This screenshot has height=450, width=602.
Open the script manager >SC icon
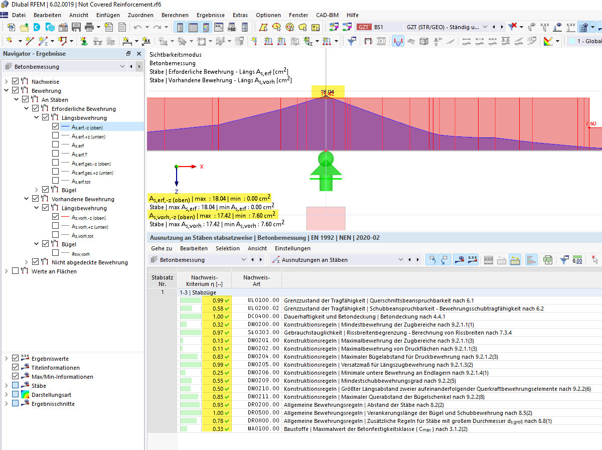[x=232, y=27]
